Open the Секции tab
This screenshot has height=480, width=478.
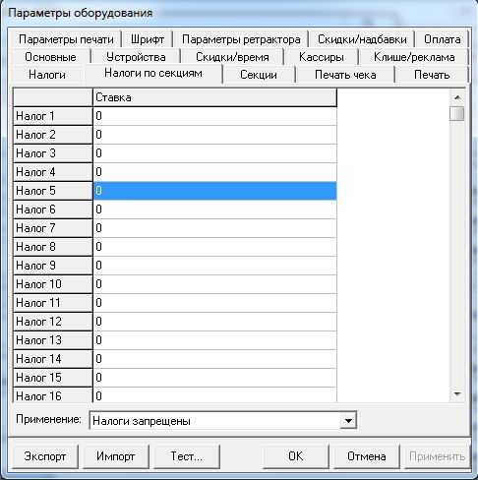(x=259, y=75)
